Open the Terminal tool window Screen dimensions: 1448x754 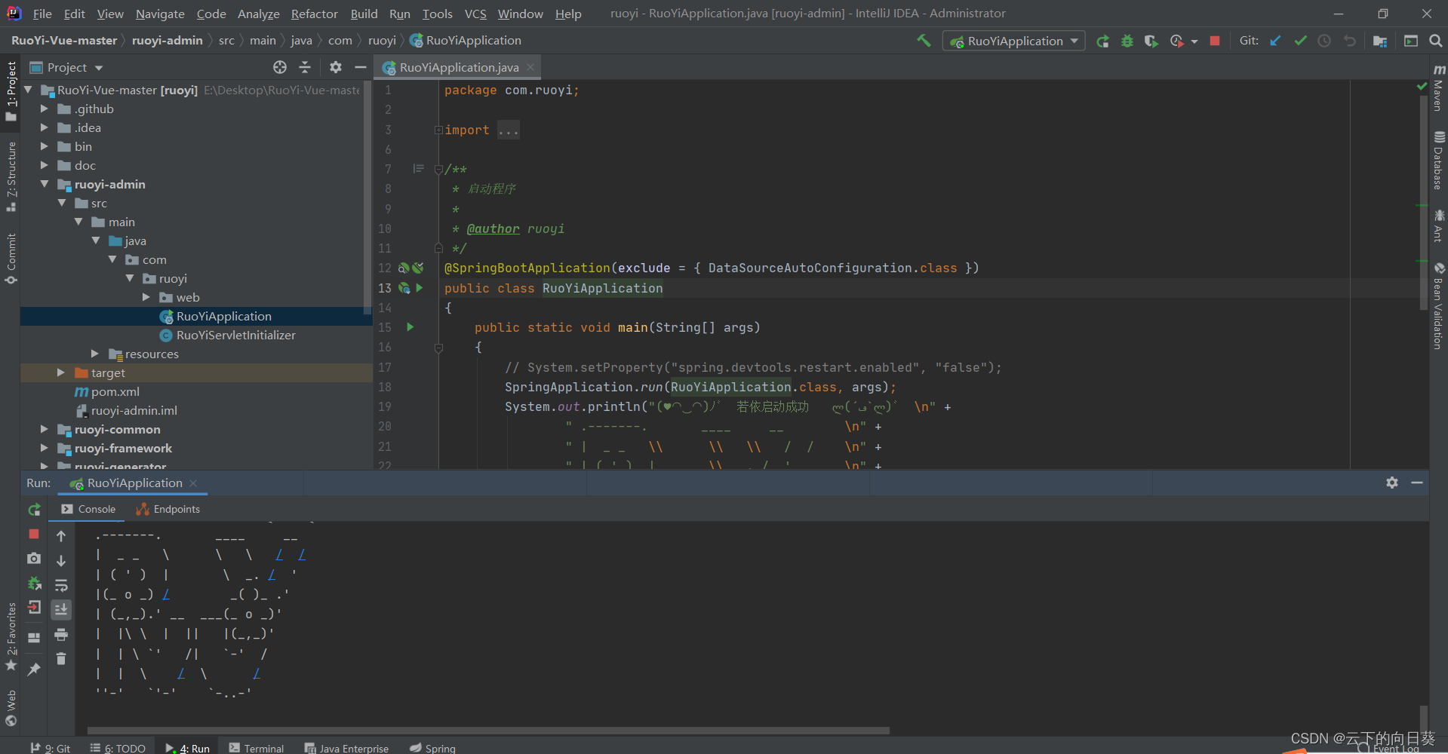click(x=257, y=748)
